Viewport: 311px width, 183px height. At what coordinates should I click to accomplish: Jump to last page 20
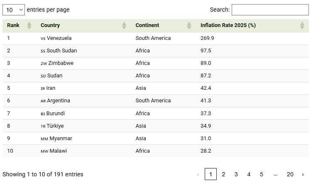(x=290, y=174)
